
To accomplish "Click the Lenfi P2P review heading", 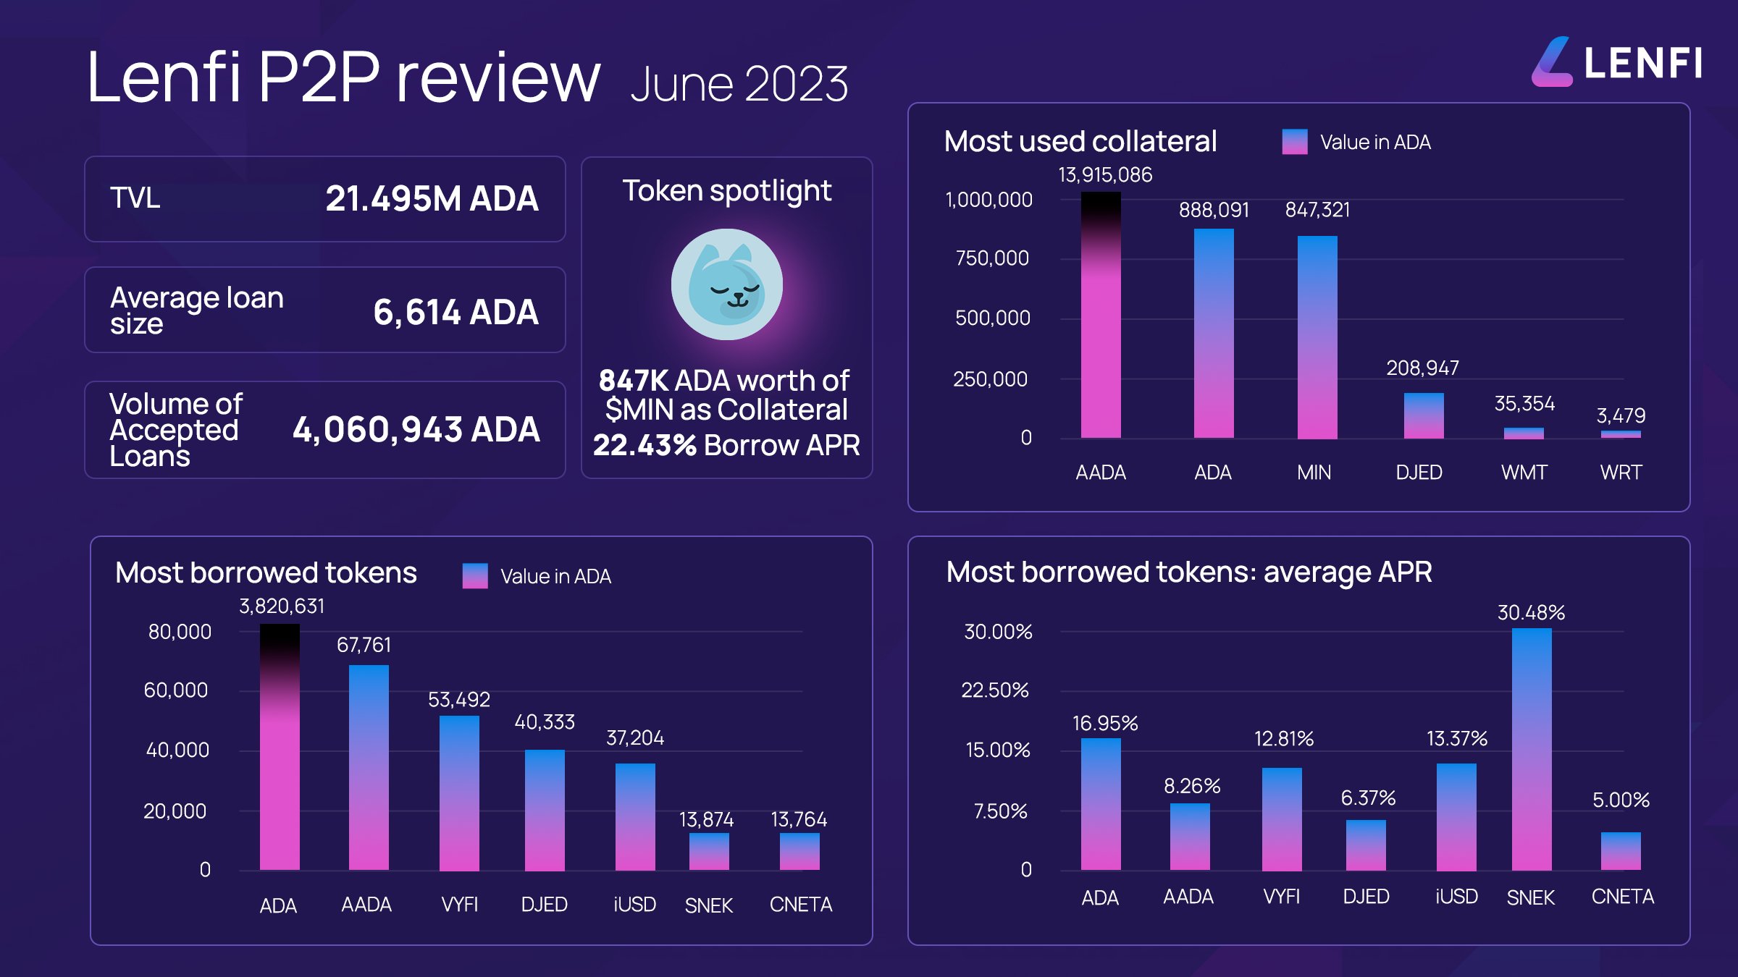I will pos(343,77).
